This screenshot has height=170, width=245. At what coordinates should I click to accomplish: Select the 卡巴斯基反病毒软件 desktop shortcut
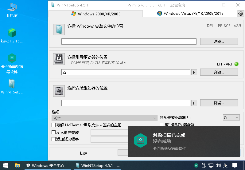[x=12, y=64]
